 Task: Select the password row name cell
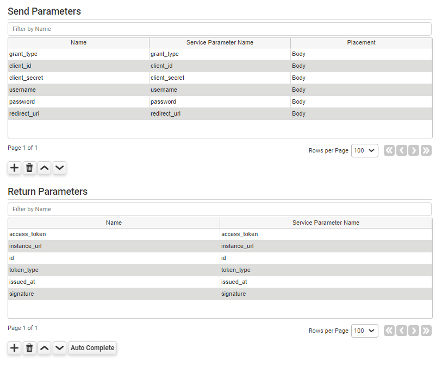point(78,102)
